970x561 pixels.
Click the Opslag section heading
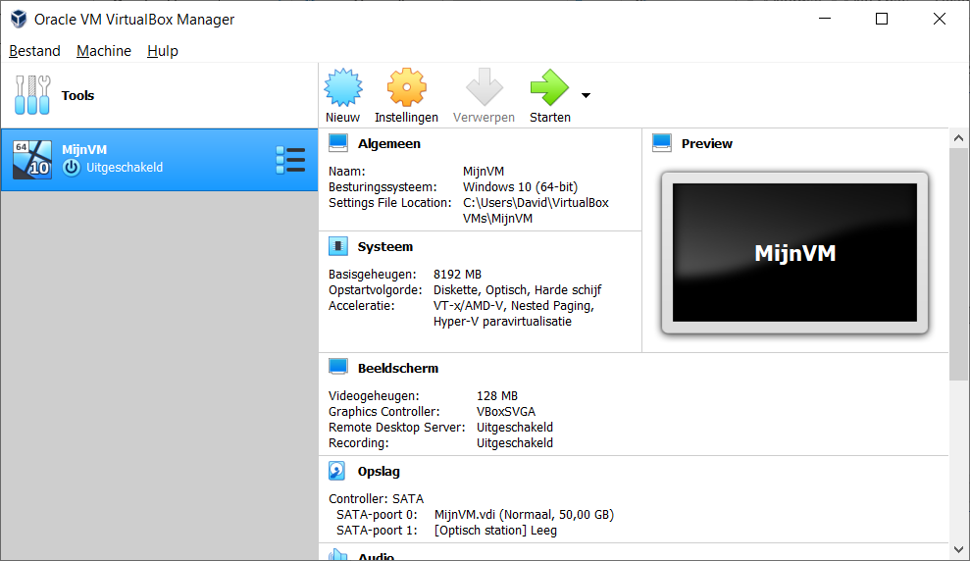tap(379, 471)
